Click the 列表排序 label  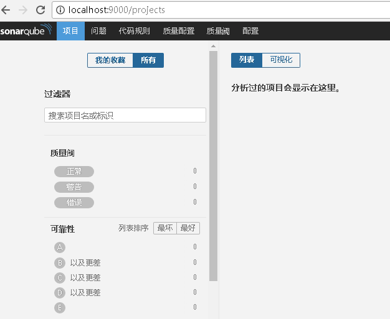[x=133, y=228]
